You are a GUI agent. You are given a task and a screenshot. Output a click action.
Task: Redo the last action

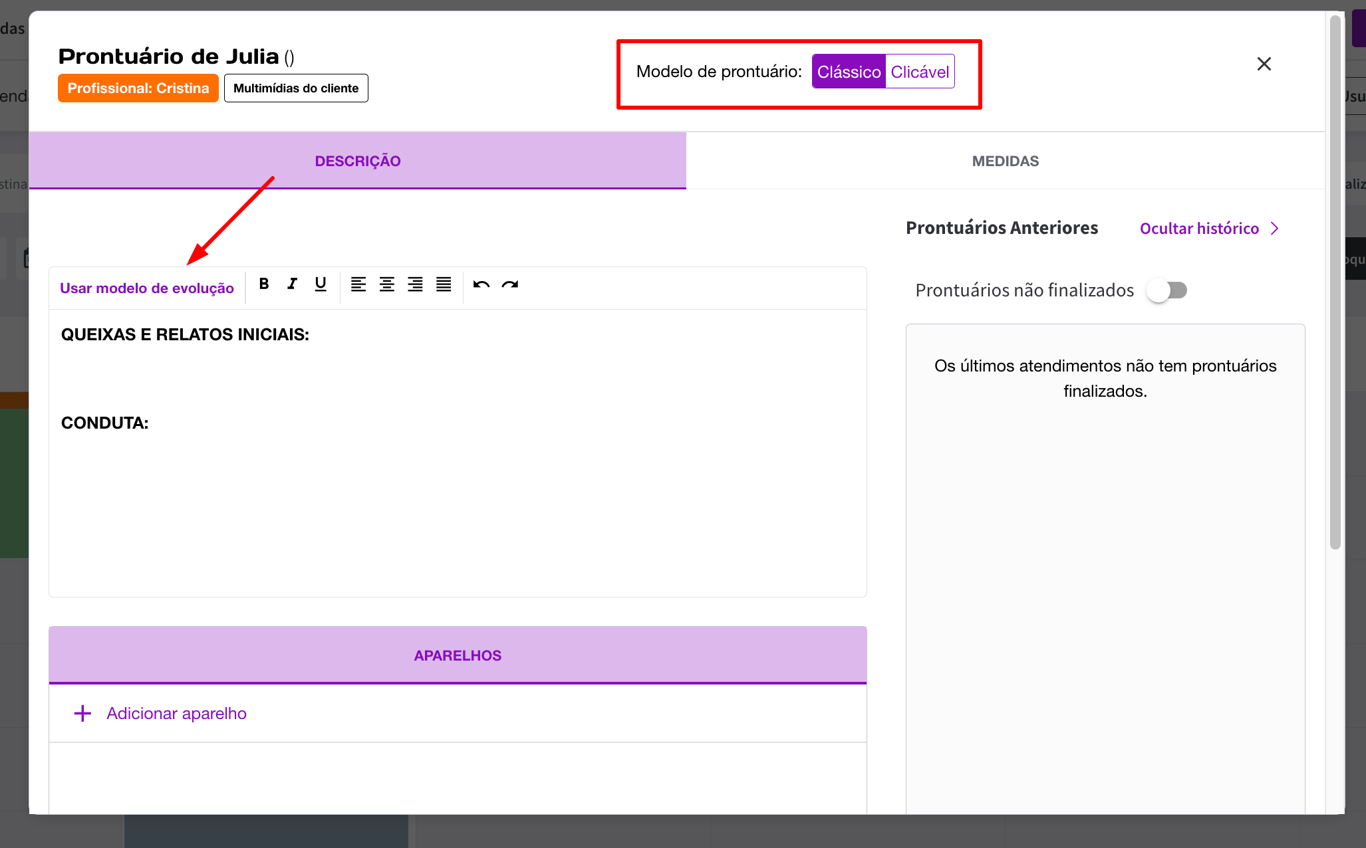(510, 284)
